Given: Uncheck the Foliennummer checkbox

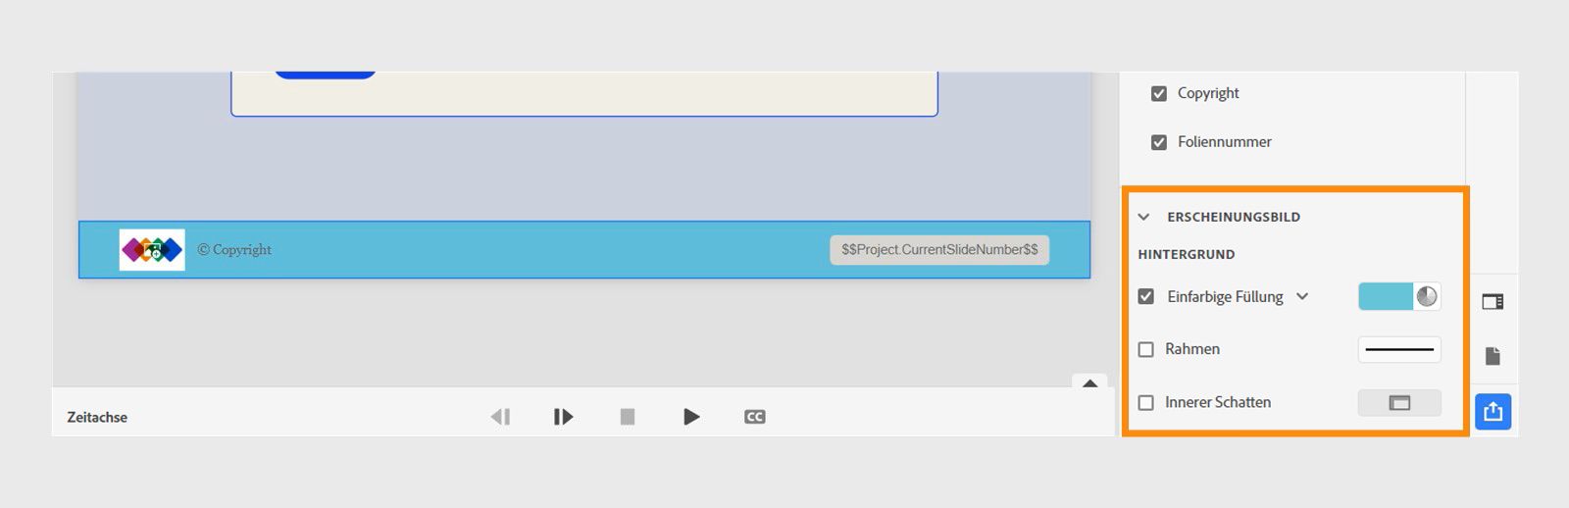Looking at the screenshot, I should (1159, 142).
